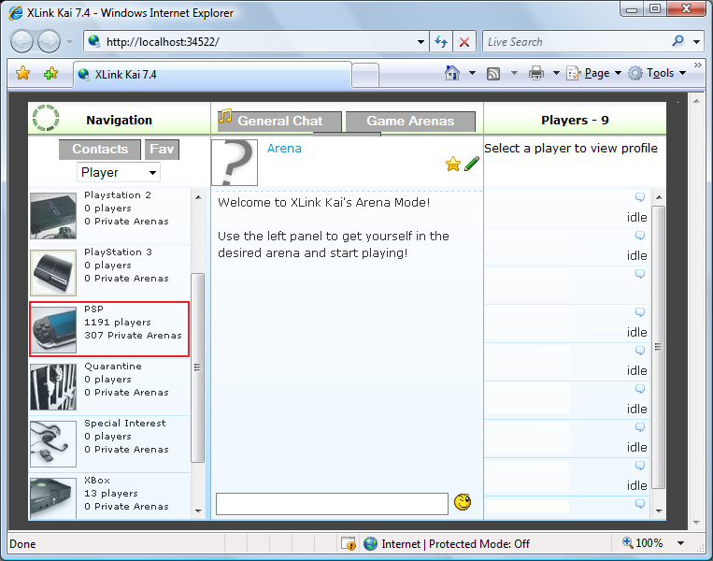
Task: Stop loading with the red X icon
Action: (464, 42)
